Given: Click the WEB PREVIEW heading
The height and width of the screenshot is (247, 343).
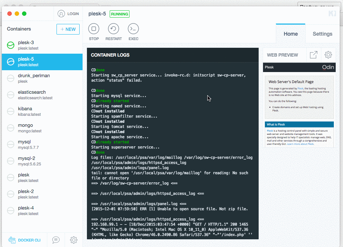Looking at the screenshot, I should 282,55.
